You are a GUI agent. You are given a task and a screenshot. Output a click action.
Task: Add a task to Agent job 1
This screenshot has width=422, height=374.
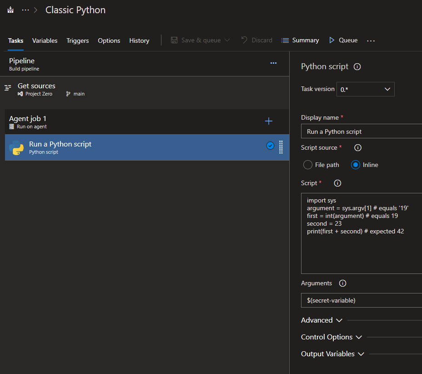(268, 121)
